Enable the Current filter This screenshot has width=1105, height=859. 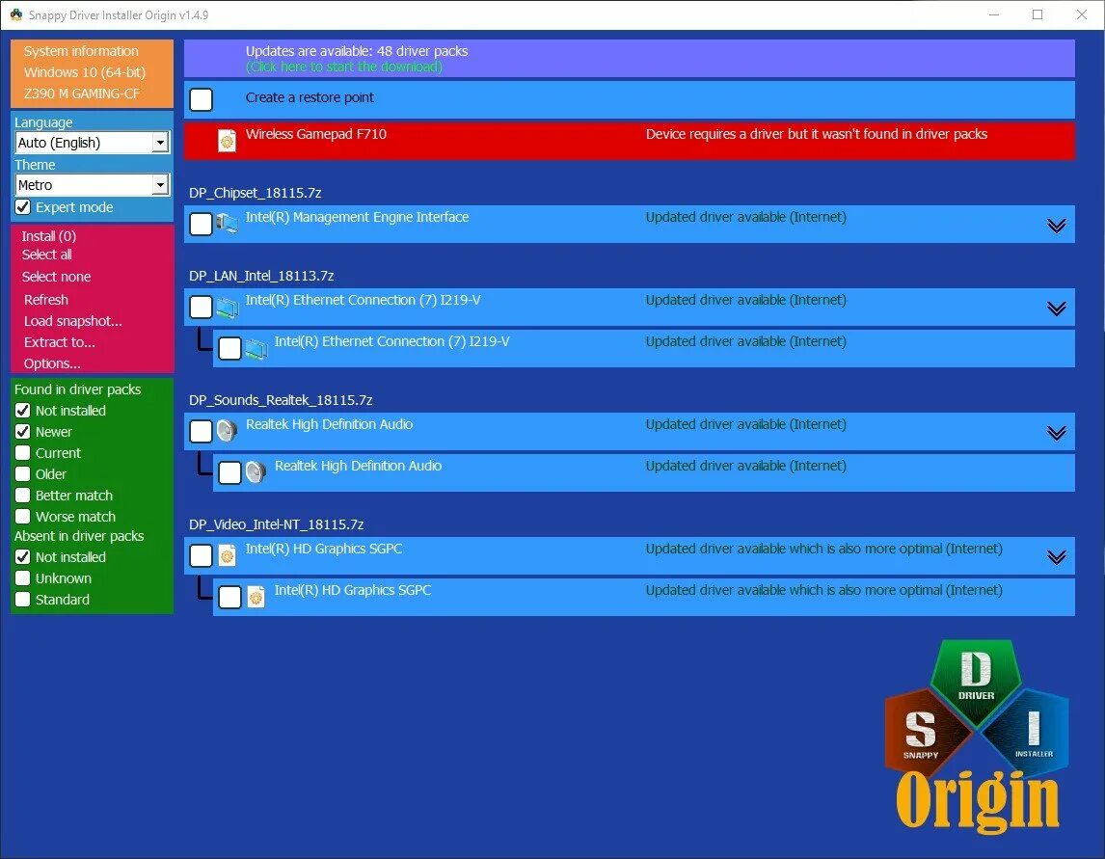(x=22, y=452)
